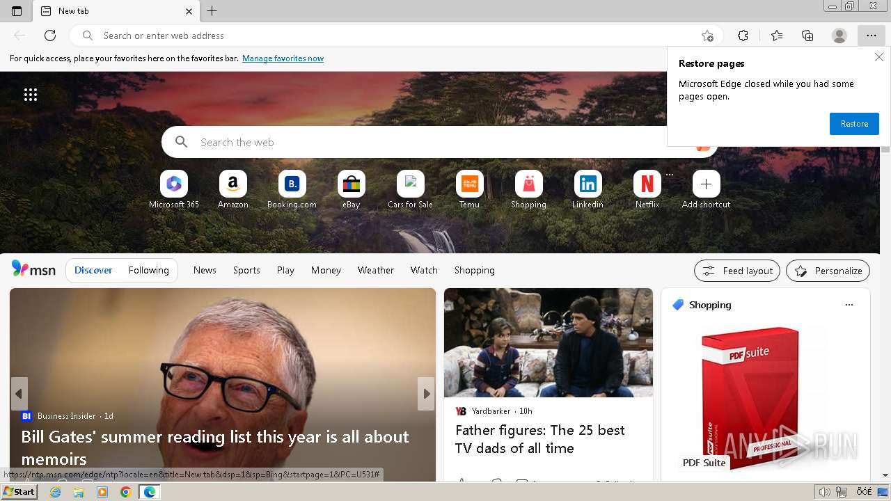Click the profile avatar icon
The height and width of the screenshot is (501, 891).
coord(839,35)
